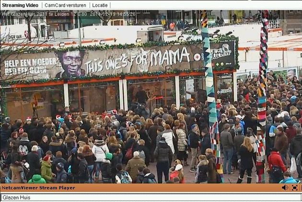Open the CamCard versturen tab

click(x=65, y=5)
